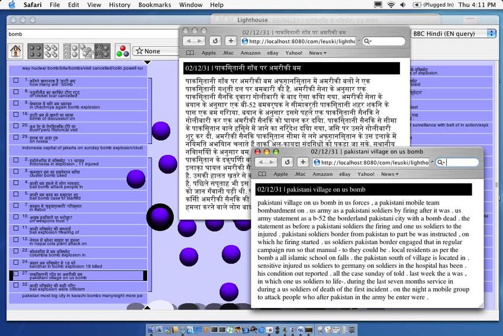The width and height of the screenshot is (503, 336).
Task: Open the star 'None' rating dropdown
Action: [x=155, y=51]
